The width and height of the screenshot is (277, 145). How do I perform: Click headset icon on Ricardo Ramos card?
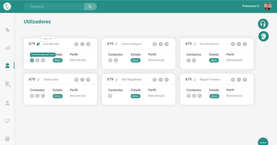click(x=233, y=44)
